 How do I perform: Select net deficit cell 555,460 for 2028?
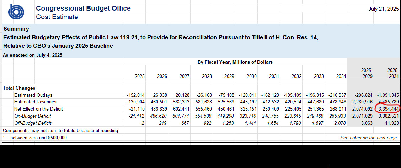(204, 109)
